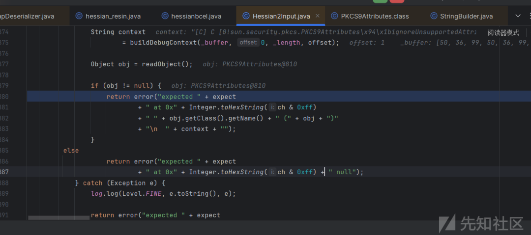The height and width of the screenshot is (235, 531).
Task: Click the else keyword in the code
Action: tap(71, 151)
